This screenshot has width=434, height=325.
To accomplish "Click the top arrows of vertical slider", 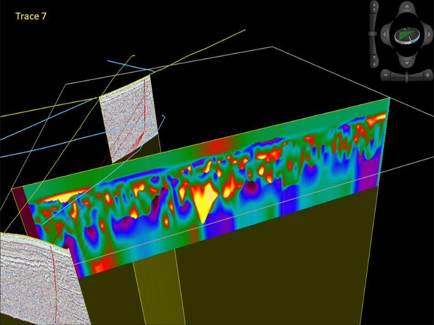I will 374,7.
